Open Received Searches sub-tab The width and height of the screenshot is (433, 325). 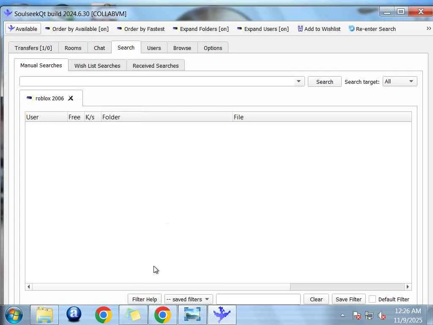pyautogui.click(x=156, y=66)
